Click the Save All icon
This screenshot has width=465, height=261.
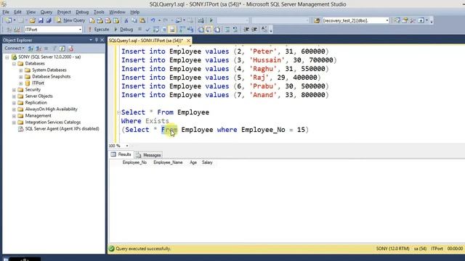click(x=49, y=20)
